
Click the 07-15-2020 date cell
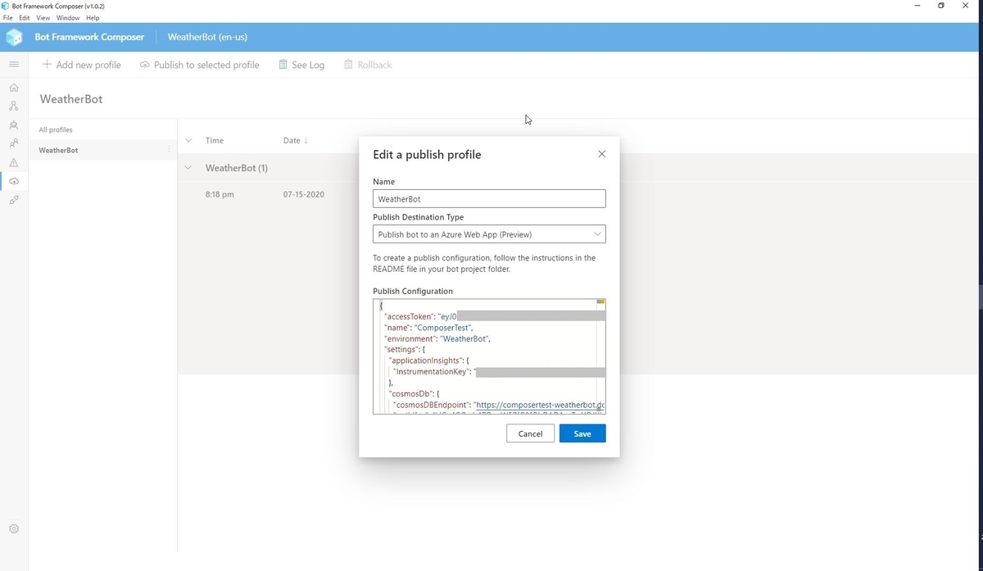[303, 195]
